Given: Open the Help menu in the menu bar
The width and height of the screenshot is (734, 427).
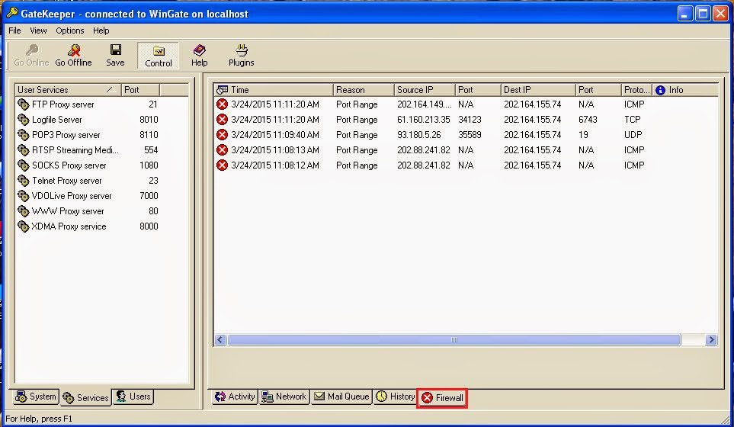Looking at the screenshot, I should point(101,30).
